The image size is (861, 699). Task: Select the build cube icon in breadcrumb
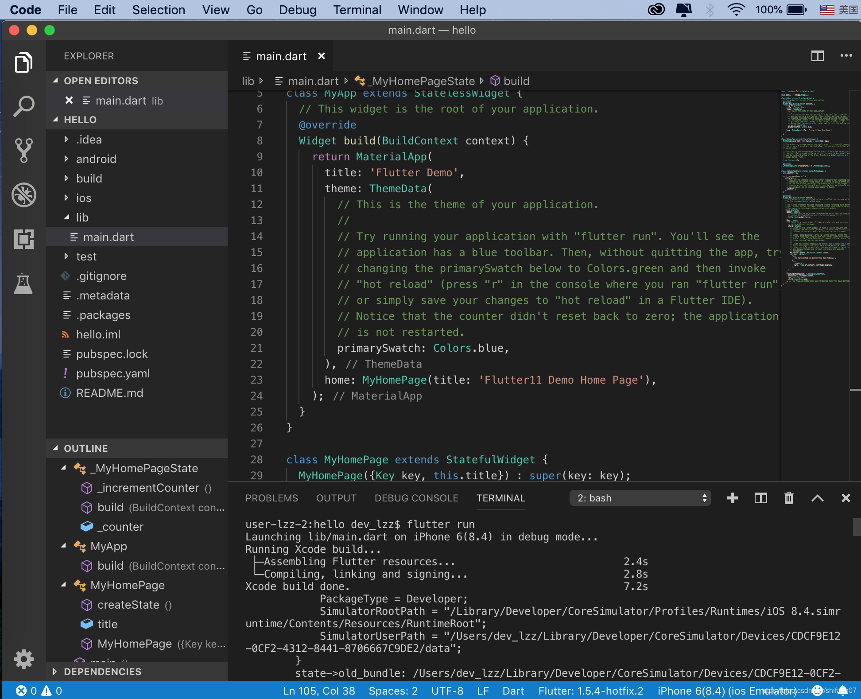495,81
